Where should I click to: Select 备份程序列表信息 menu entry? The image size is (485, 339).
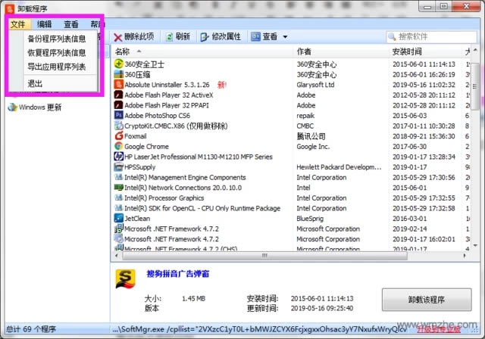pyautogui.click(x=57, y=39)
